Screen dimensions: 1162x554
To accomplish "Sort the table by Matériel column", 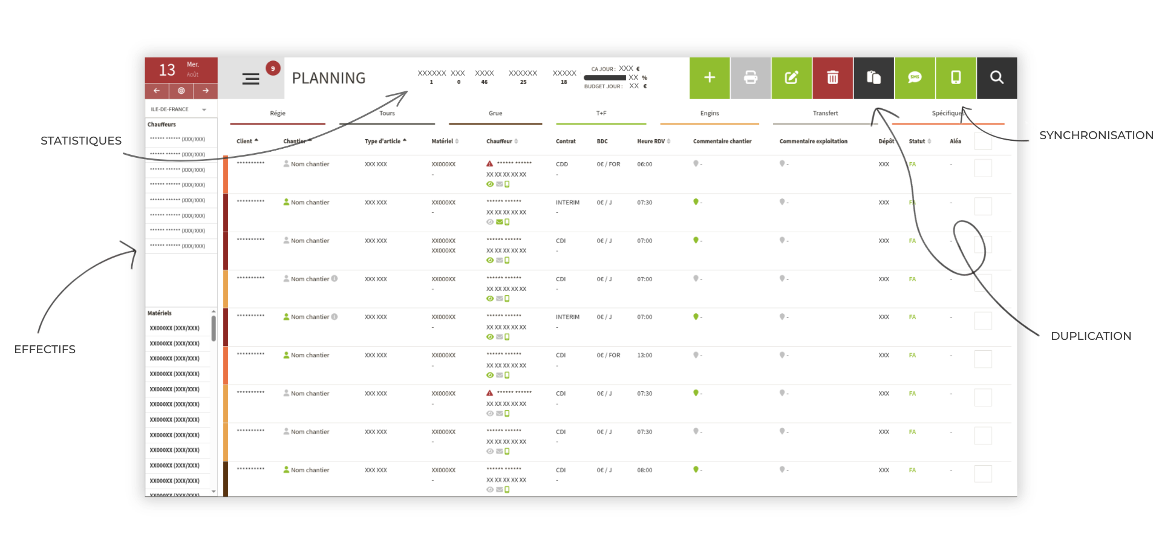I will 445,142.
